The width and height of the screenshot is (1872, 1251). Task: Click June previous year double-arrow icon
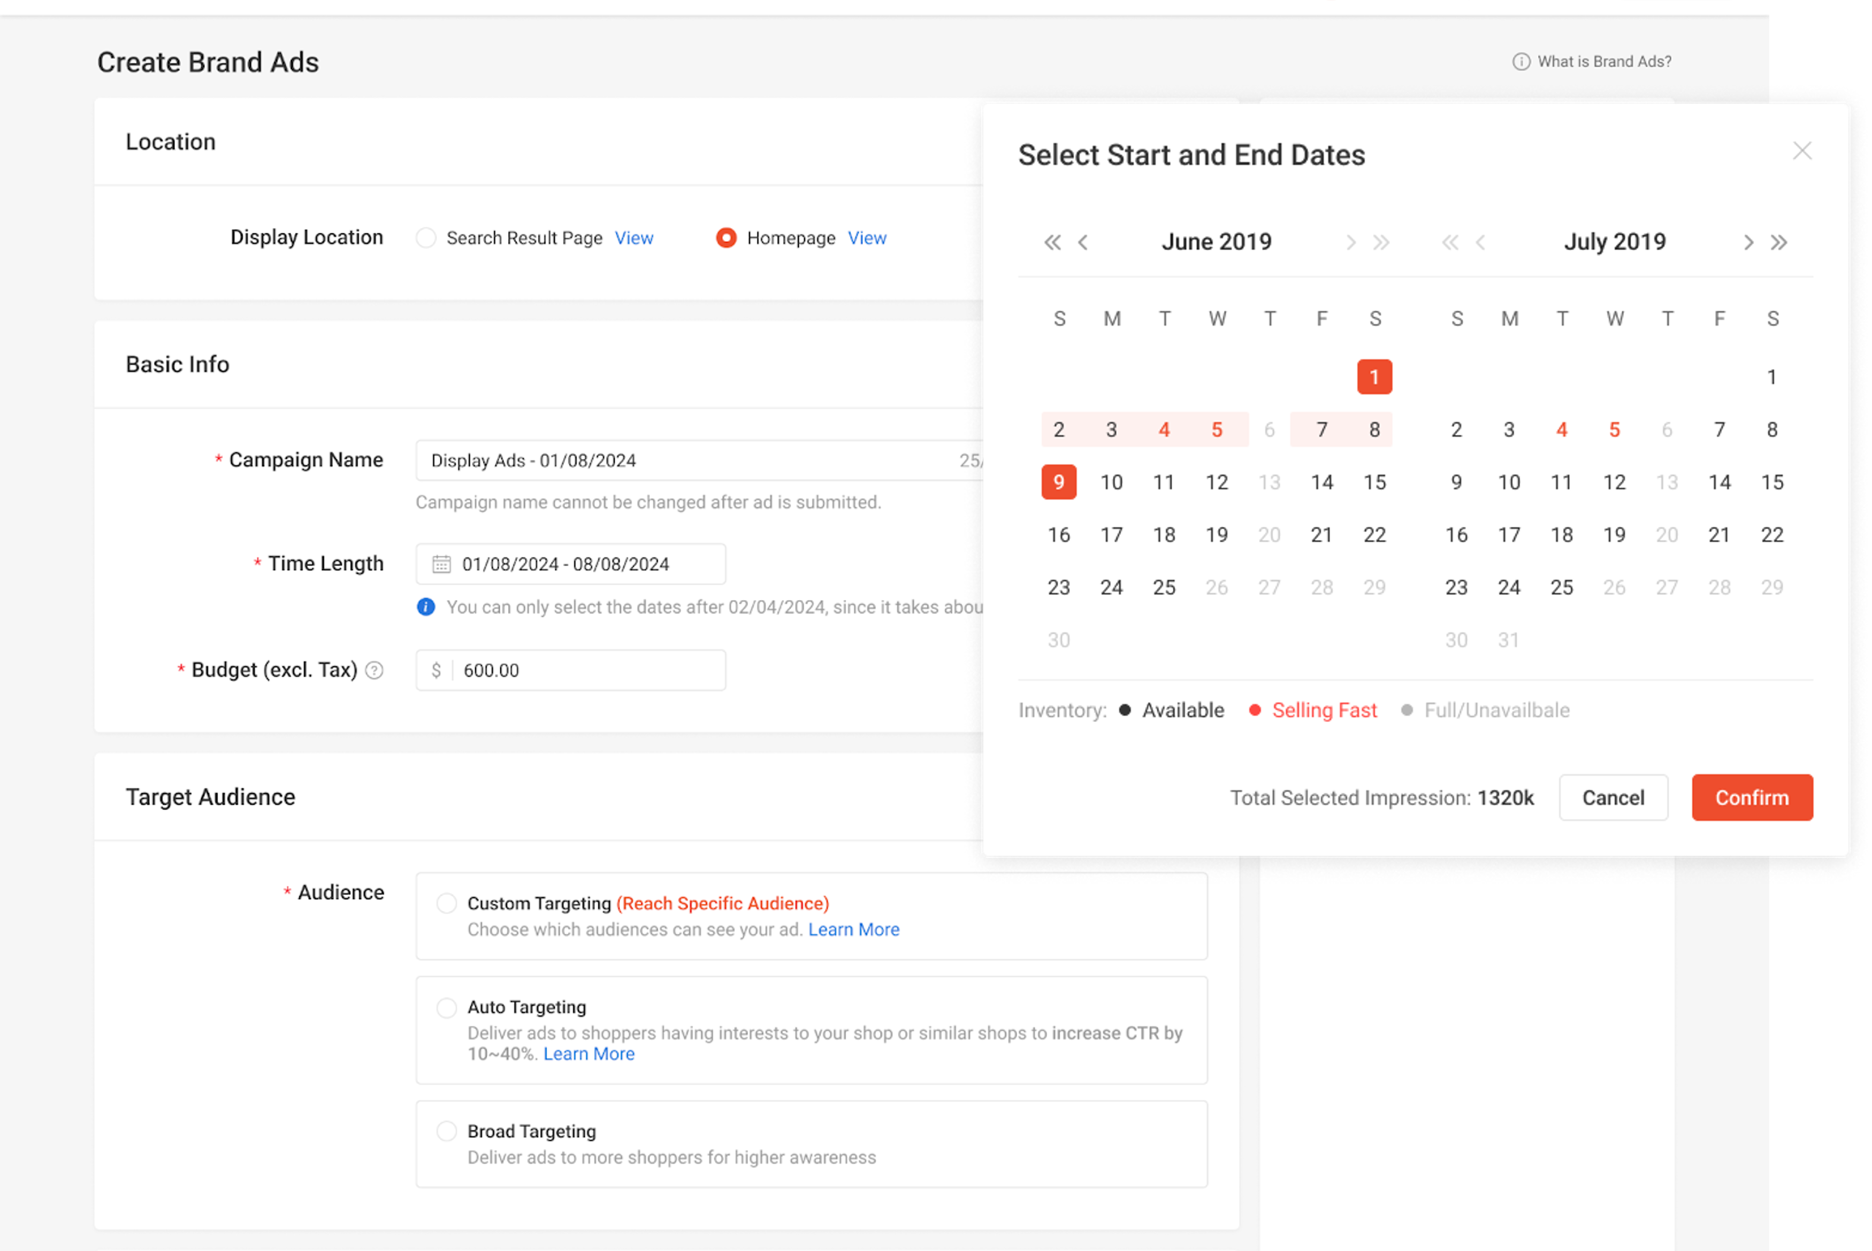click(1052, 242)
